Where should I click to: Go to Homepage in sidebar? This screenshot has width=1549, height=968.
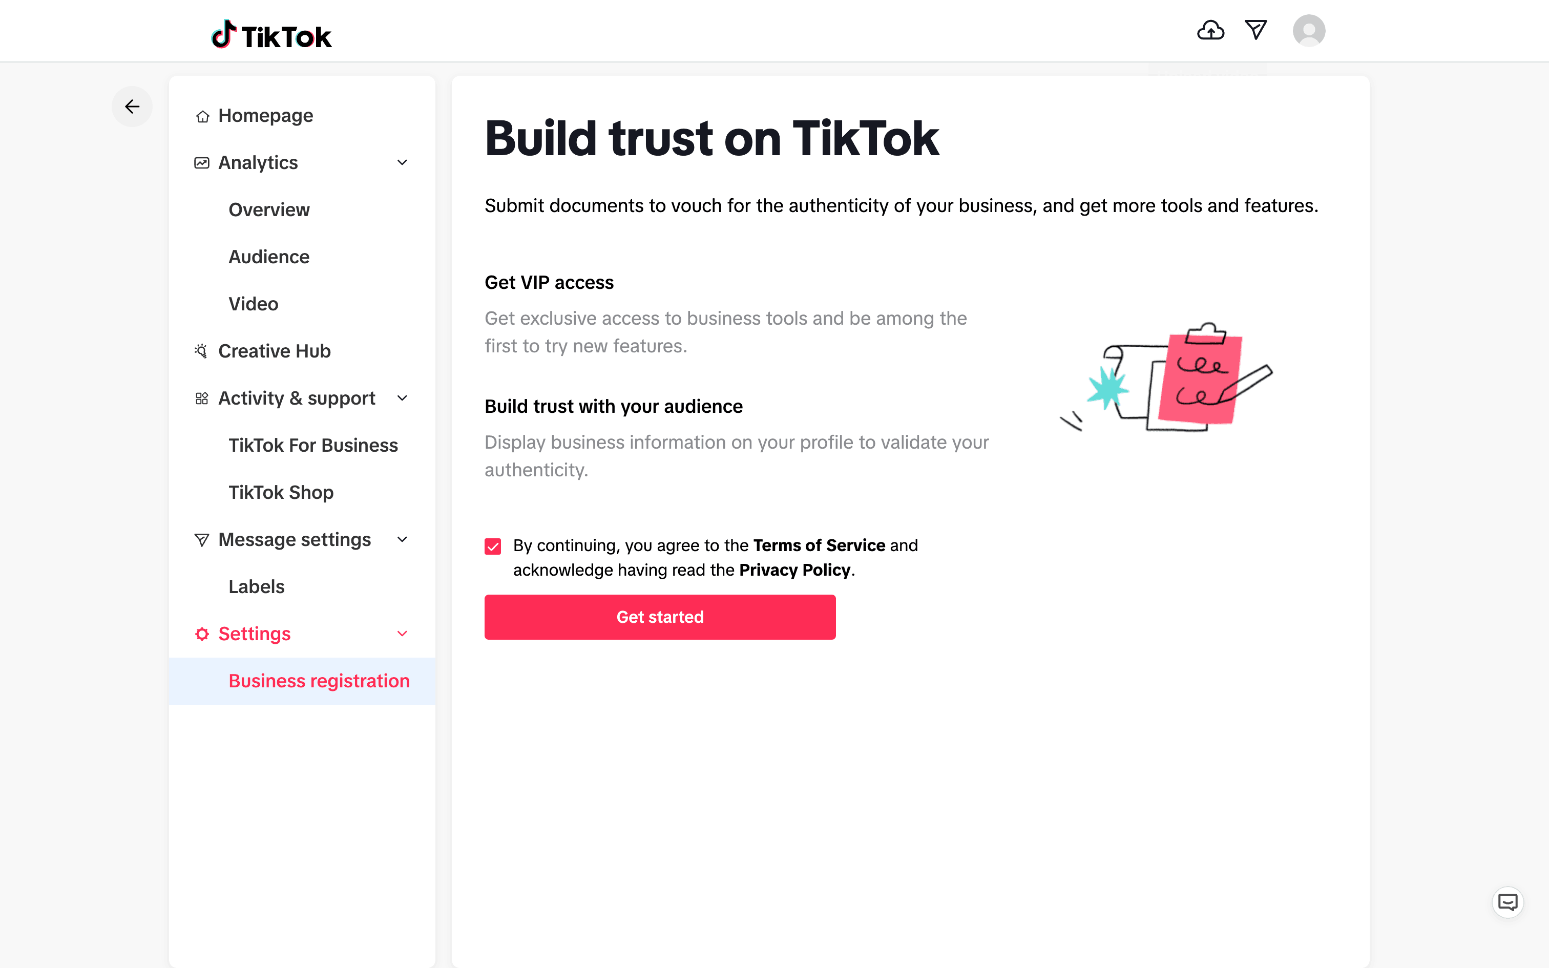coord(265,116)
